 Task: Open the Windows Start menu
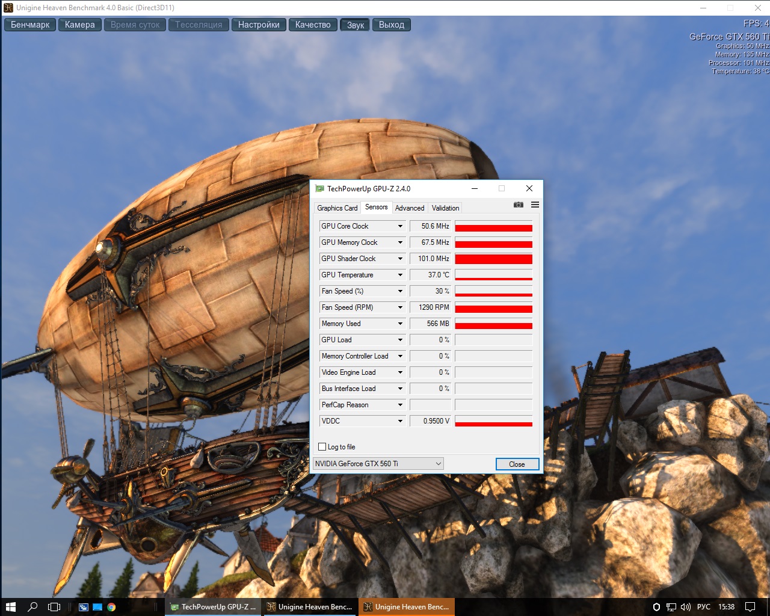click(10, 606)
